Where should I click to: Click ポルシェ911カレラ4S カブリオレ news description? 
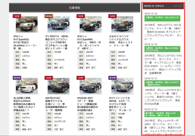coord(163,64)
